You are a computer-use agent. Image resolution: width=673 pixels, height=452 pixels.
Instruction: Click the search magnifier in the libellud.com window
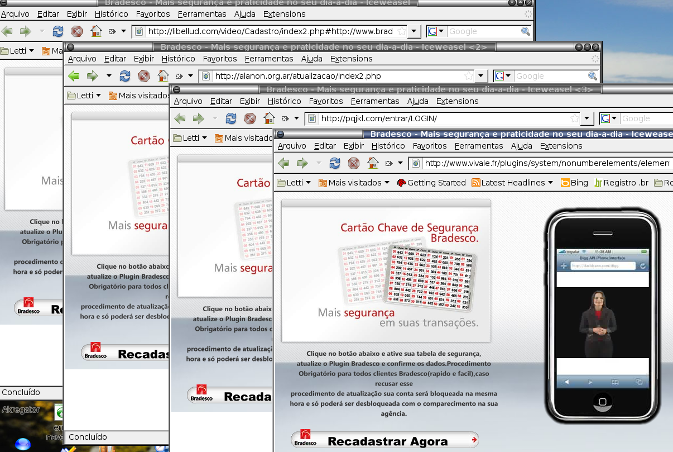click(x=526, y=31)
